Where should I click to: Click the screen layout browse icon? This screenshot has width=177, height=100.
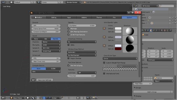pyautogui.click(x=12, y=2)
